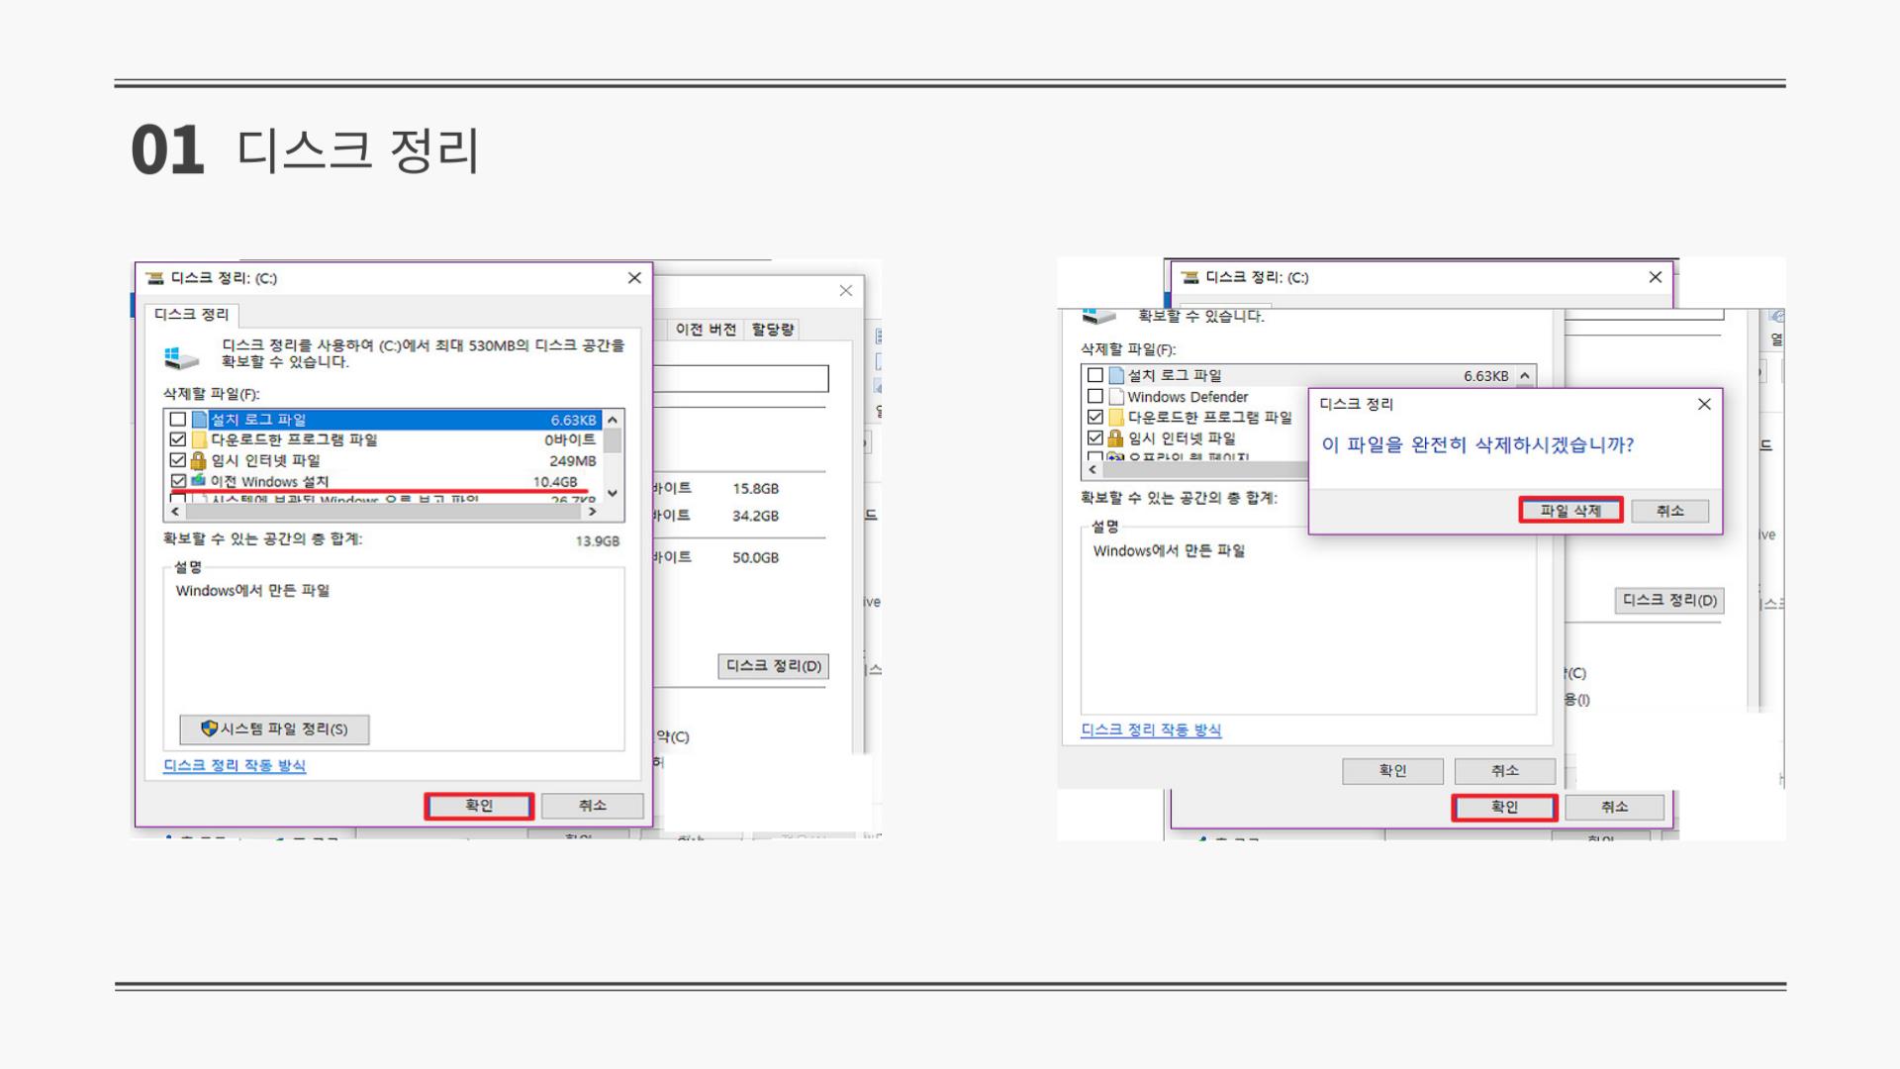The image size is (1900, 1069).
Task: Close the background properties window, left screenshot
Action: coord(845,290)
